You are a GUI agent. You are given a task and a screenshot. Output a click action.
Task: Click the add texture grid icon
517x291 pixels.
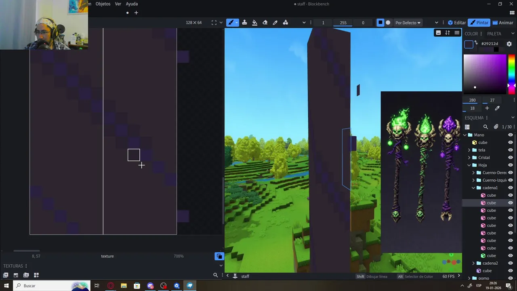(36, 275)
